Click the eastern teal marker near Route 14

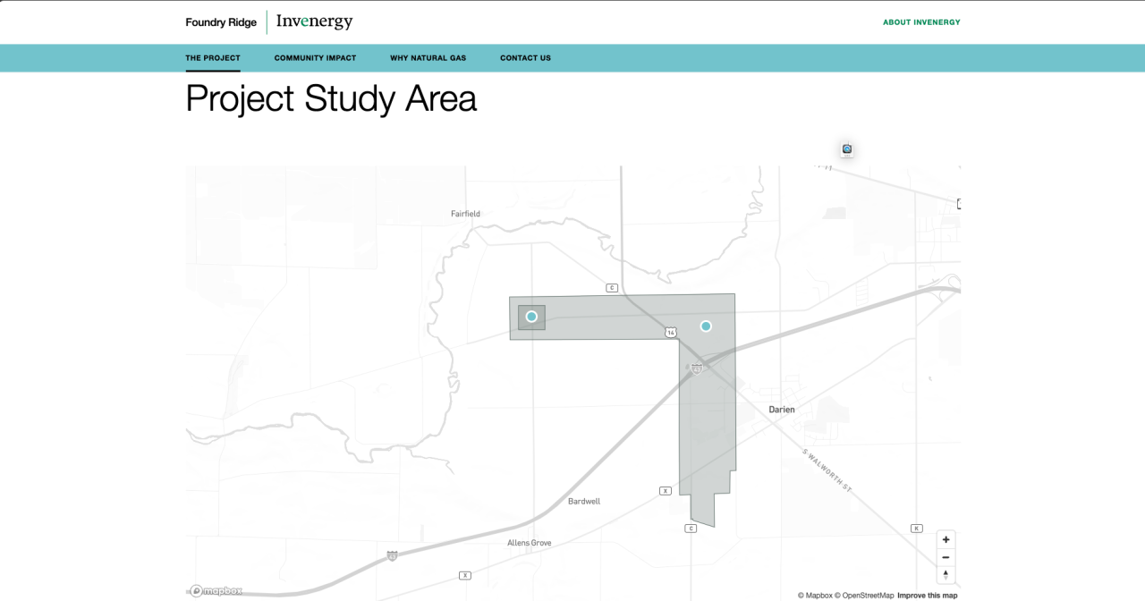706,326
